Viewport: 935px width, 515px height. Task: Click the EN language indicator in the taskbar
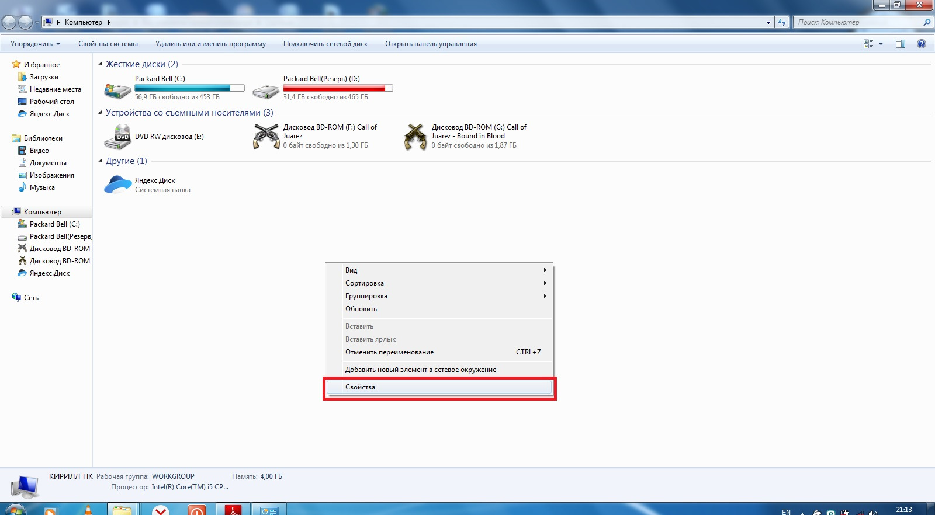pyautogui.click(x=786, y=512)
